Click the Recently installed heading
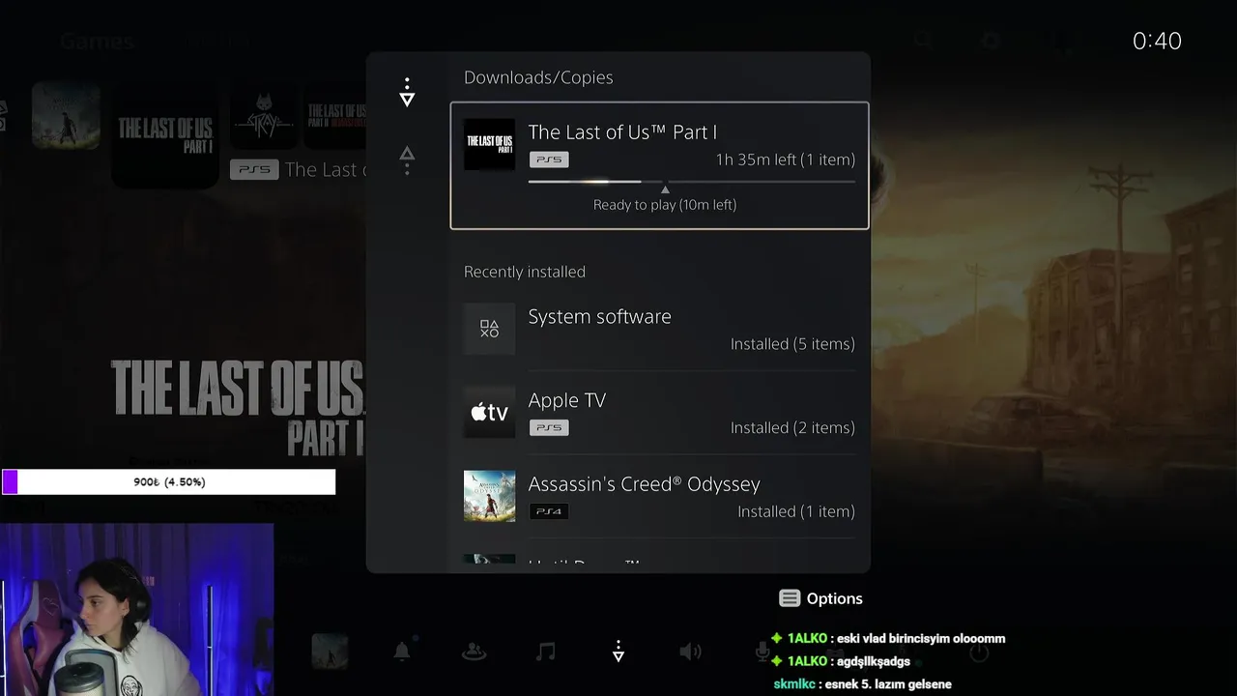 pos(525,272)
